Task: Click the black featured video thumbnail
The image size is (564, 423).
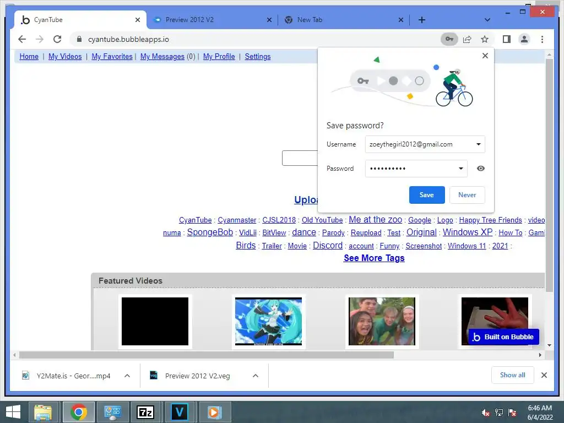Action: [155, 321]
